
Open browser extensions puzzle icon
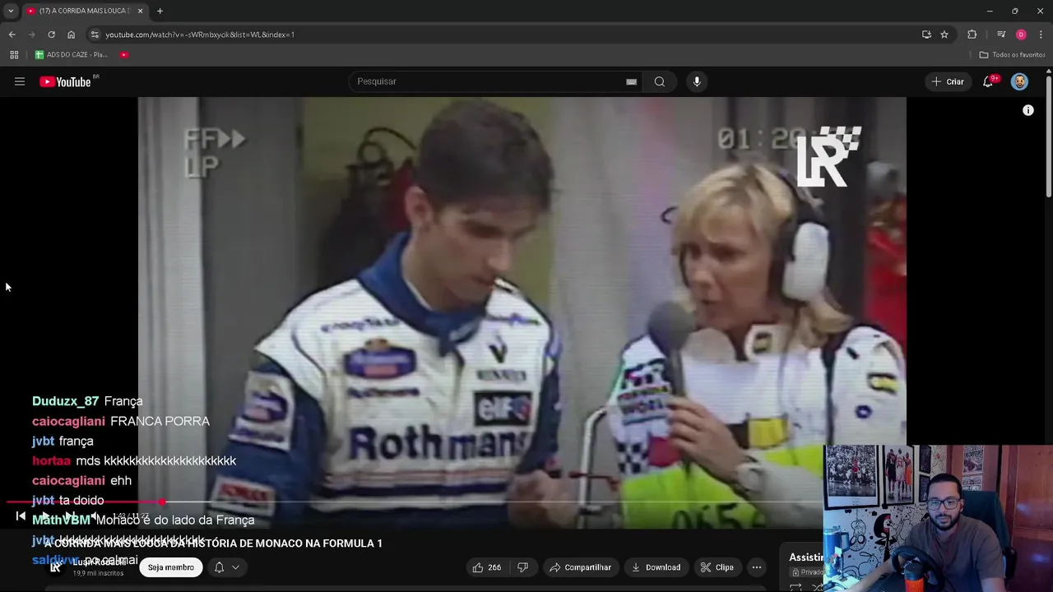[x=972, y=35]
